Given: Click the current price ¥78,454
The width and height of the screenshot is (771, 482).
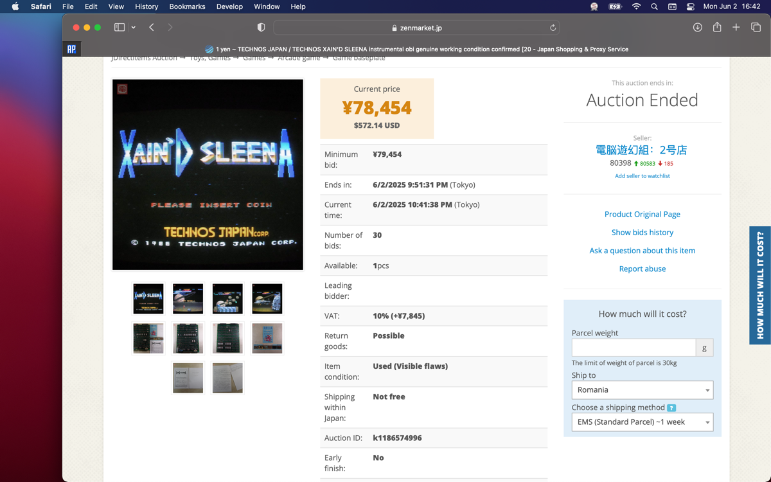Looking at the screenshot, I should 377,108.
